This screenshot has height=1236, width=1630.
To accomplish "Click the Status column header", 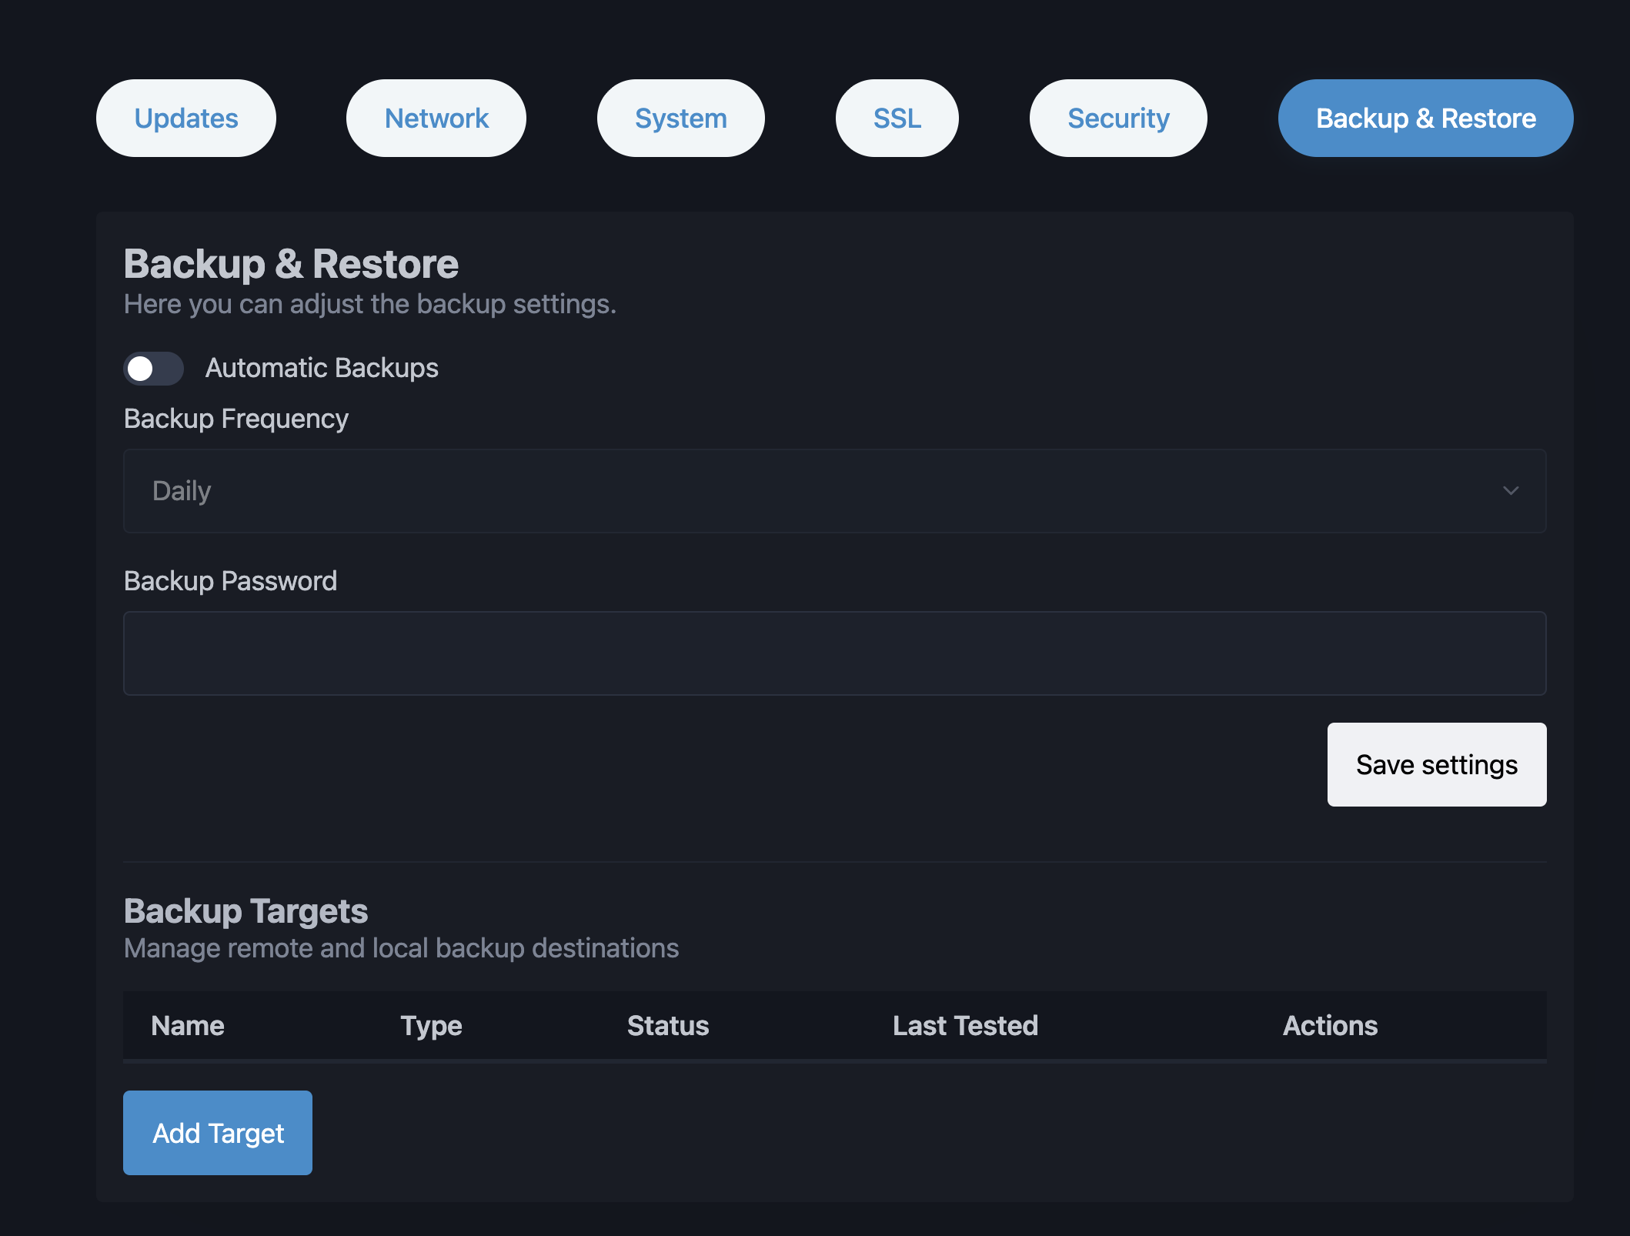I will (x=668, y=1025).
